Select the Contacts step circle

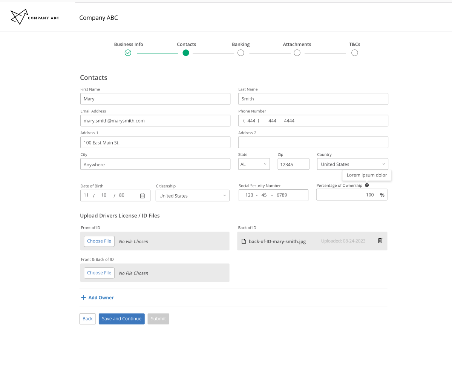pyautogui.click(x=186, y=53)
